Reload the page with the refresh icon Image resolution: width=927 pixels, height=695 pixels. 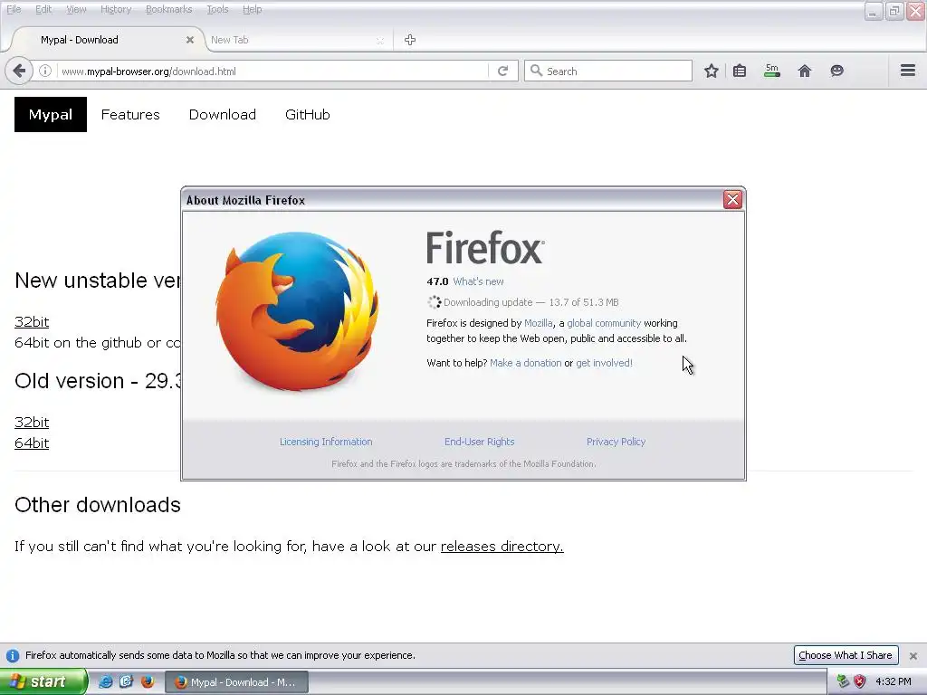tap(502, 71)
